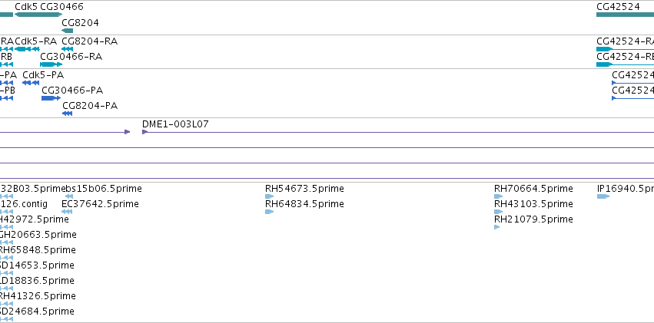Click the CG8204 gene glyph

tap(67, 31)
